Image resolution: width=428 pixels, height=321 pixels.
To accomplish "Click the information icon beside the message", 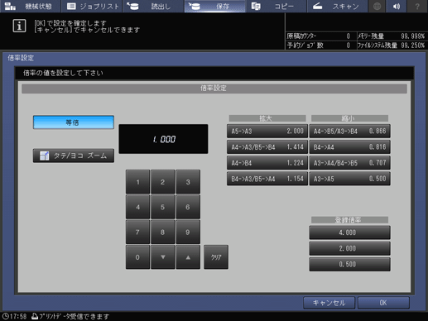I will coord(19,26).
